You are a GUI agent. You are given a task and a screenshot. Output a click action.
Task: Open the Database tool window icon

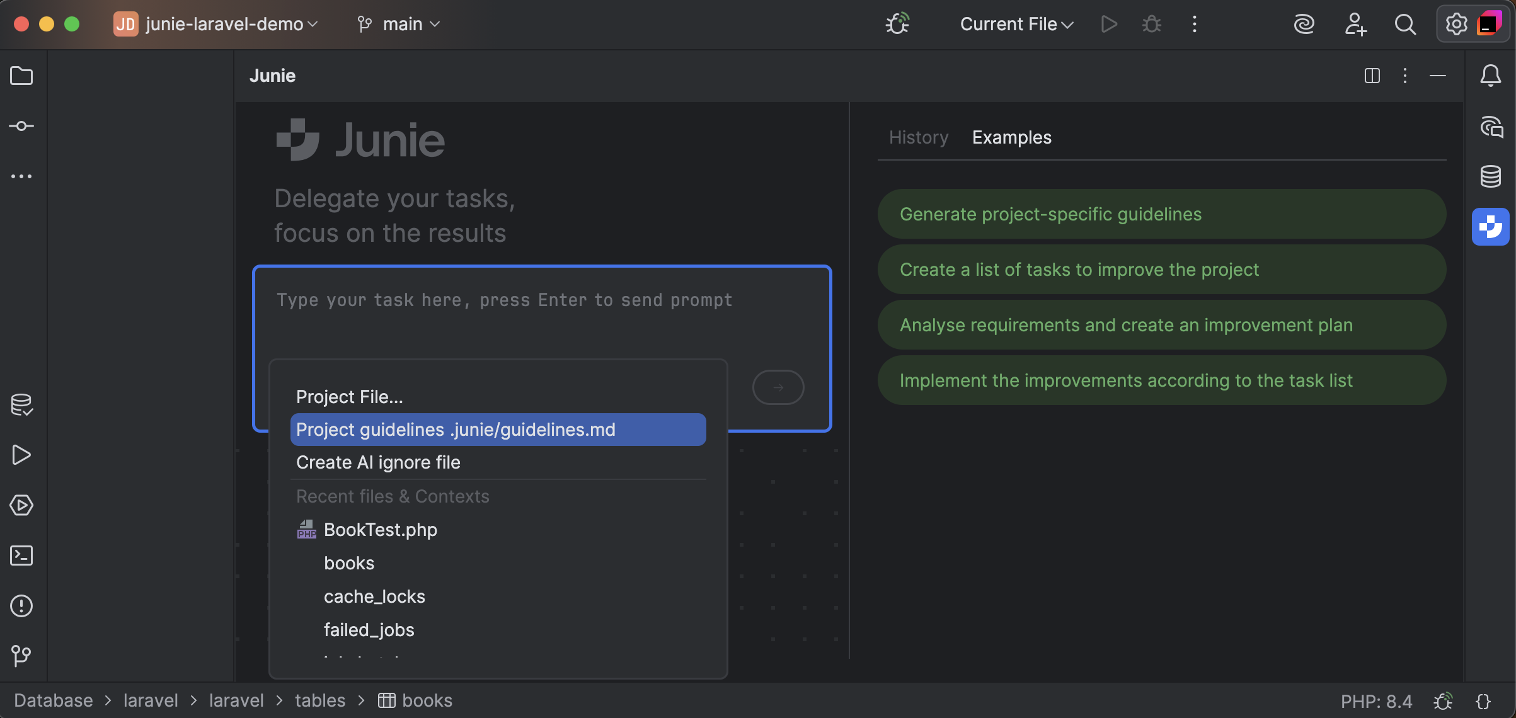click(x=1490, y=176)
